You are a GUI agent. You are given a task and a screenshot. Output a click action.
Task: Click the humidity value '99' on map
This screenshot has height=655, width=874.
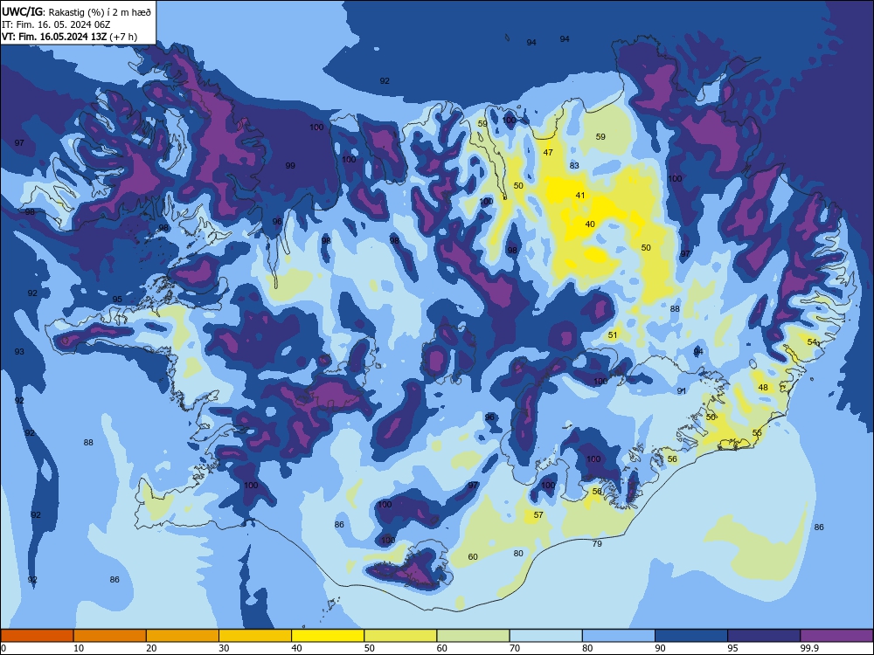pos(290,165)
